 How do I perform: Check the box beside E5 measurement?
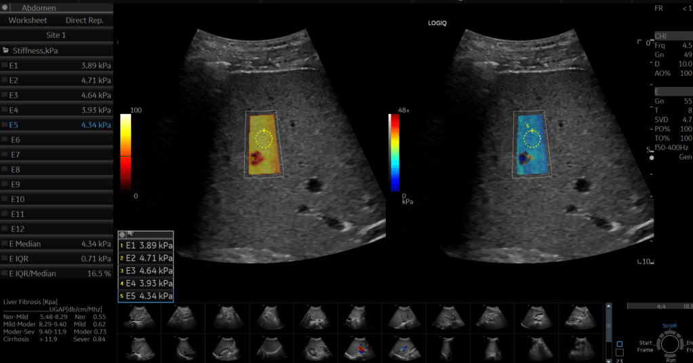(5, 125)
